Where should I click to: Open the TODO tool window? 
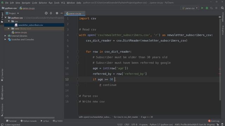tap(58, 121)
